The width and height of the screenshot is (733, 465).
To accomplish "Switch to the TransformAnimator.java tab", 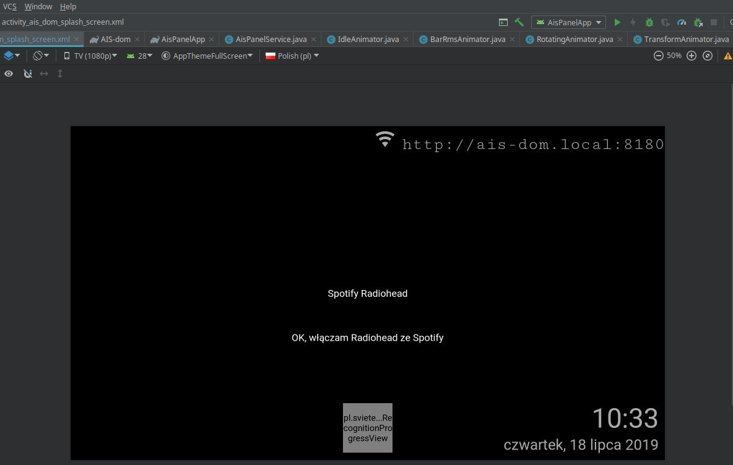I will 680,39.
